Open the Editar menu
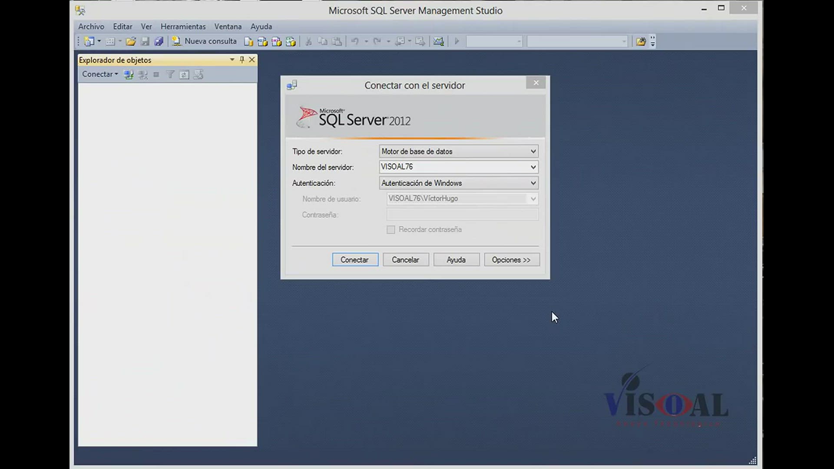 point(122,26)
